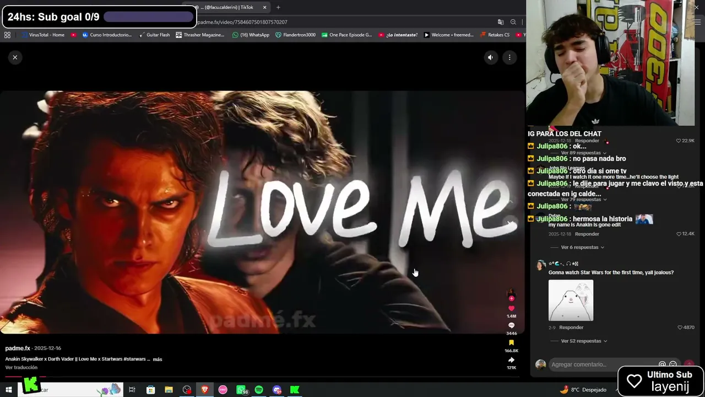Insert a mention with the @ icon

(662, 364)
